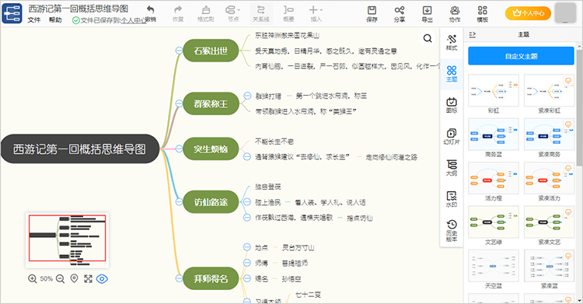Toggle the minimap eye icon
Screen dimensions: 583x304
pyautogui.click(x=102, y=278)
